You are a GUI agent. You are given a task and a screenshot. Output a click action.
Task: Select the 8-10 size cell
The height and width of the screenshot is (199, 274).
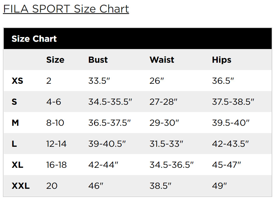(x=55, y=123)
